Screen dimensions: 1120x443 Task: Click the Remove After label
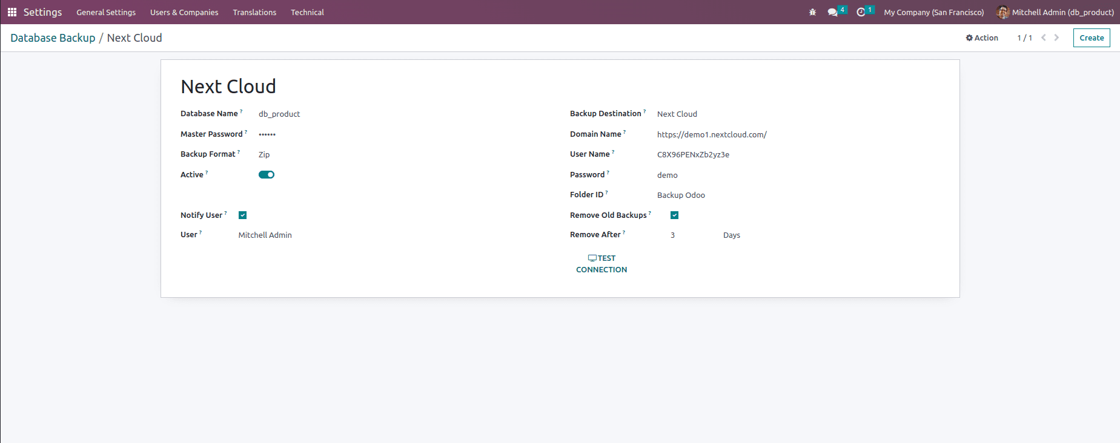(595, 235)
